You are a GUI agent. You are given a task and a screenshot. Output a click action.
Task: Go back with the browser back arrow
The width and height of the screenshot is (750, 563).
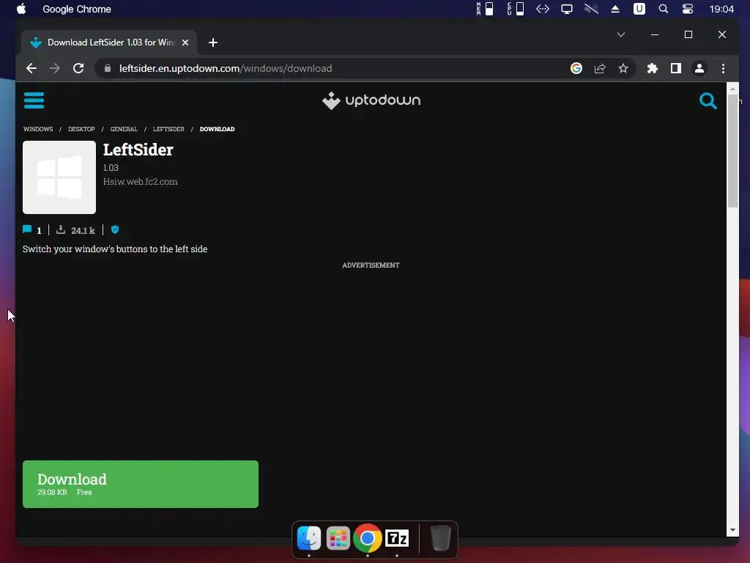pyautogui.click(x=31, y=68)
